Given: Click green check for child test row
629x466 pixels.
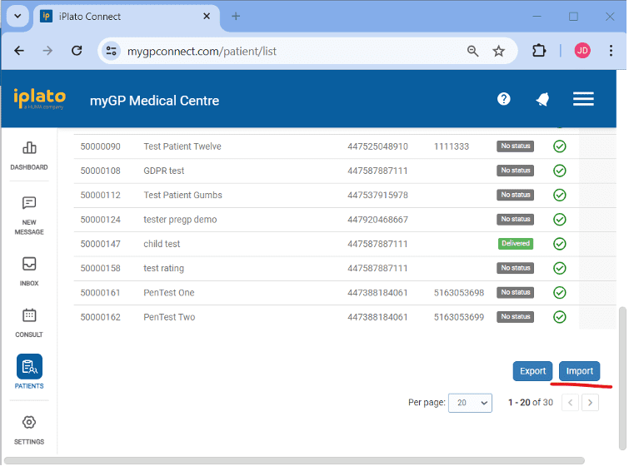Looking at the screenshot, I should pos(560,244).
